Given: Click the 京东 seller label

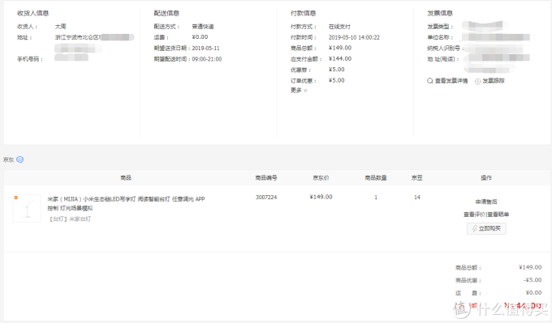Looking at the screenshot, I should (8, 159).
